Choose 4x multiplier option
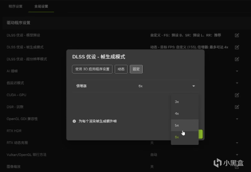This screenshot has height=172, width=251. tap(185, 113)
